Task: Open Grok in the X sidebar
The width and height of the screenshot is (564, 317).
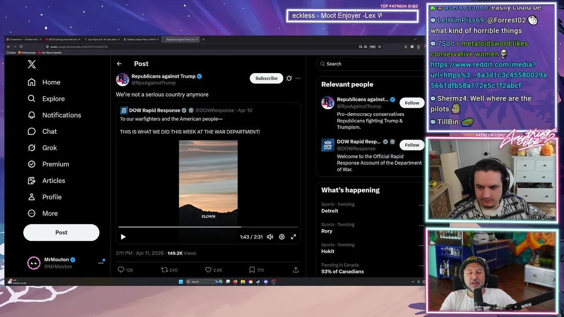Action: tap(42, 147)
